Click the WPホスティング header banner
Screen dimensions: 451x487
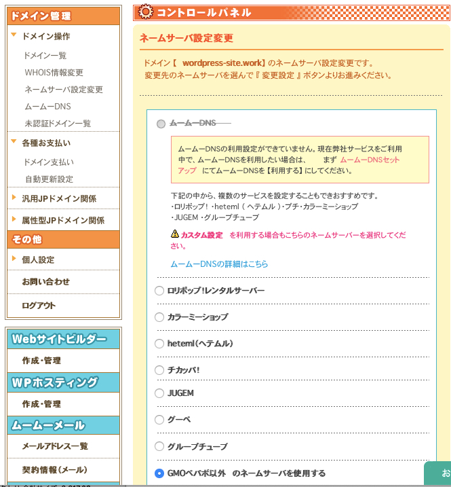coord(63,382)
